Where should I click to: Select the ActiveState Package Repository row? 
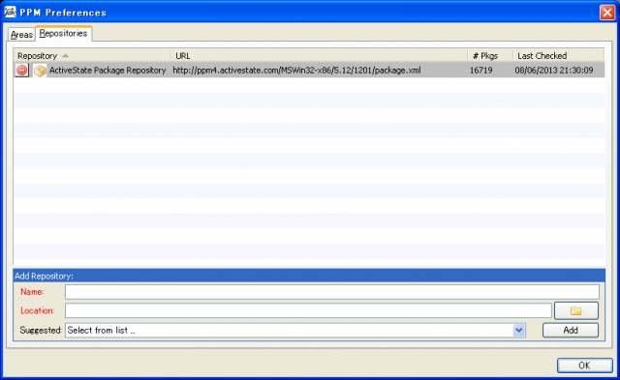[309, 71]
